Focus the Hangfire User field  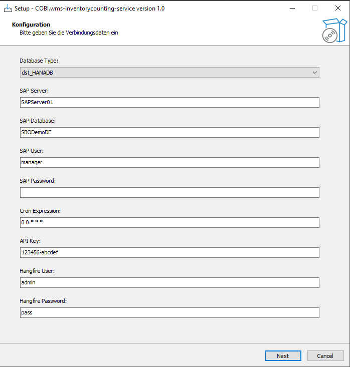click(x=169, y=282)
